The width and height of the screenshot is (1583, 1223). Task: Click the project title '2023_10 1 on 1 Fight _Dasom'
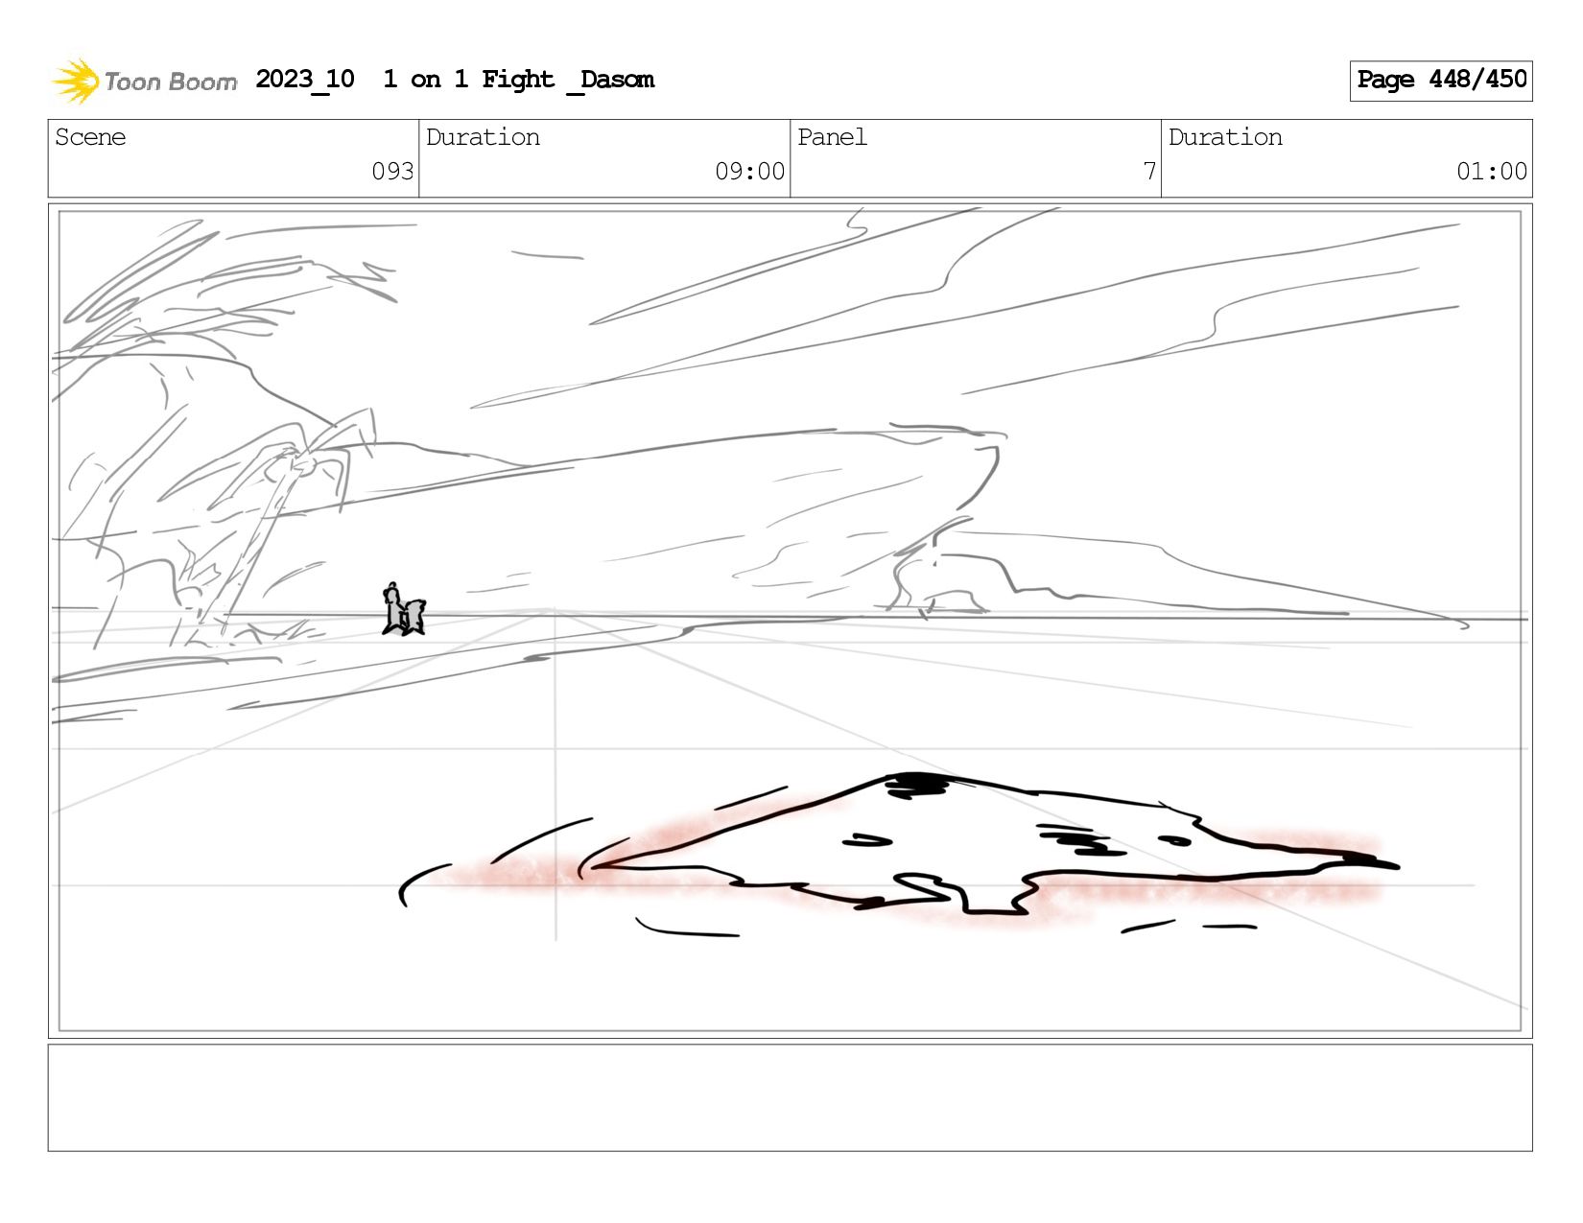coord(455,80)
